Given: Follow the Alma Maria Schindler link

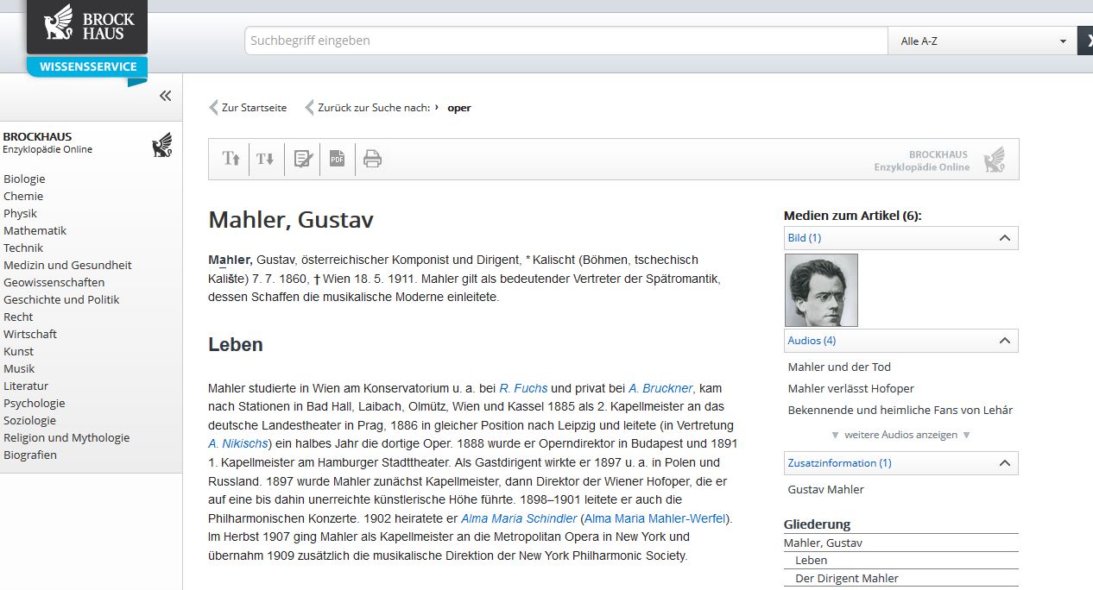Looking at the screenshot, I should coord(519,518).
